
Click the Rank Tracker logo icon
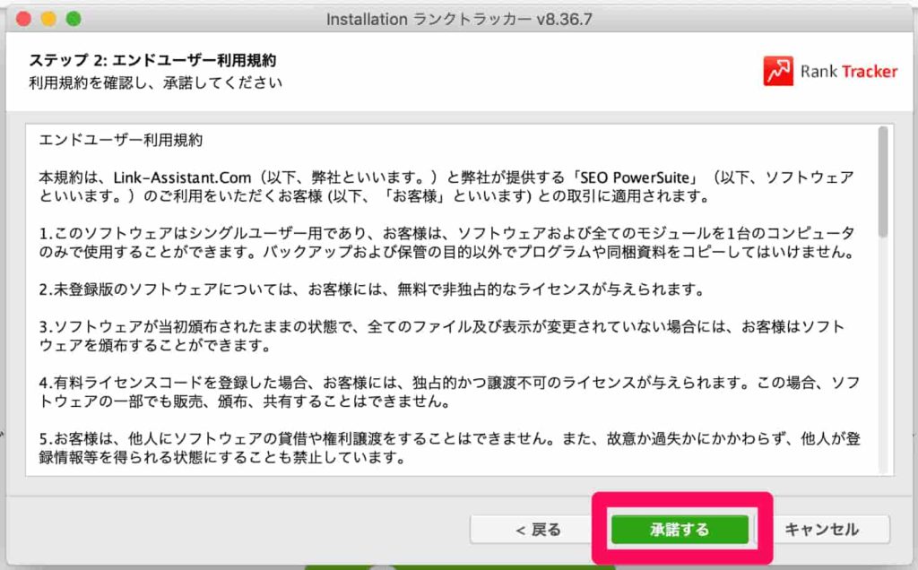coord(778,71)
